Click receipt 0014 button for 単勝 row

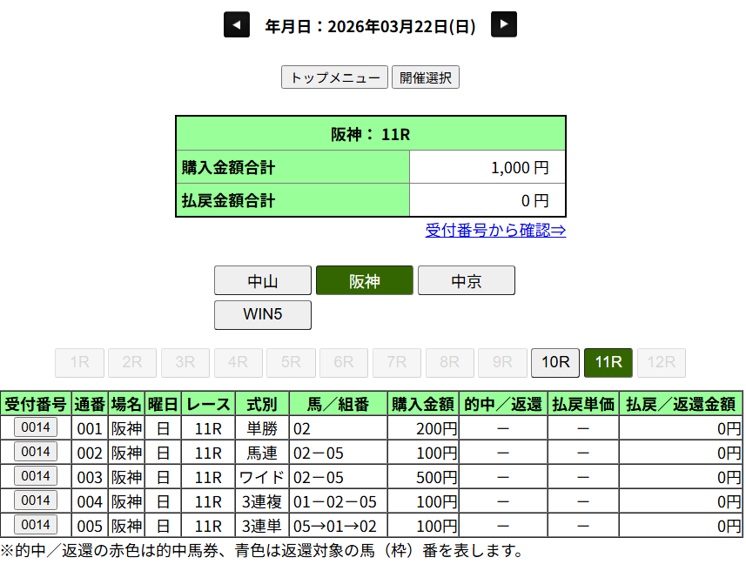(36, 427)
